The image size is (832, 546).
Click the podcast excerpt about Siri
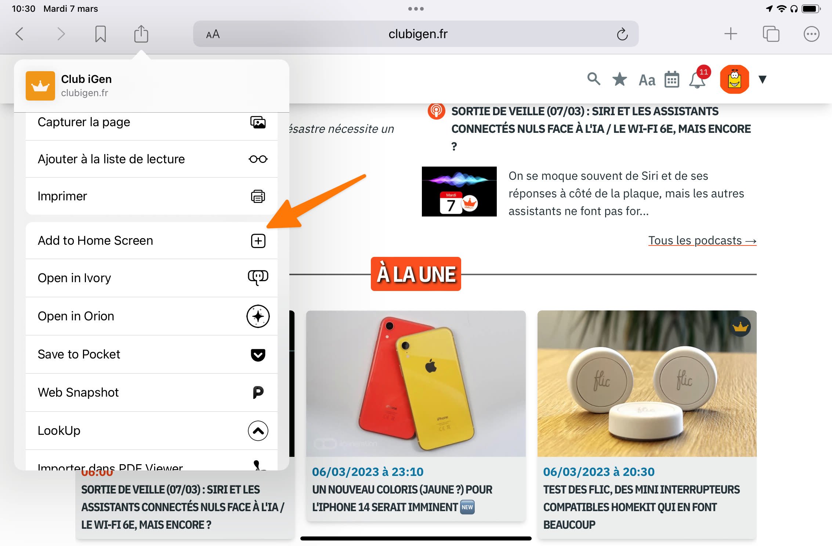click(x=626, y=193)
